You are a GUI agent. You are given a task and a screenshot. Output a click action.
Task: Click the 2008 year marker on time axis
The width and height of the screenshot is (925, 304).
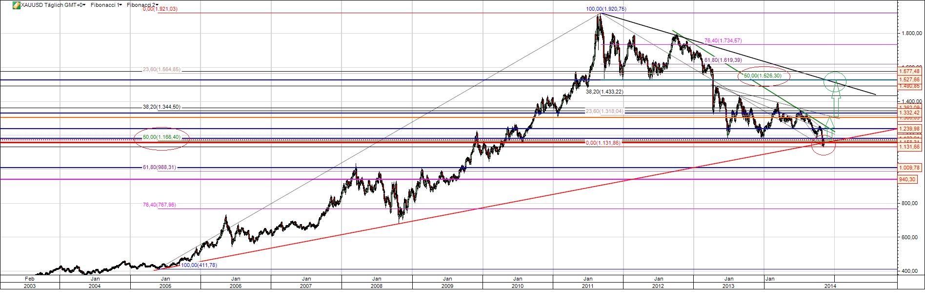click(x=377, y=286)
